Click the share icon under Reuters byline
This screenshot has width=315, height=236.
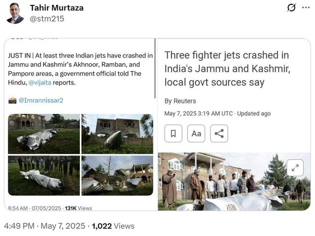(x=219, y=133)
